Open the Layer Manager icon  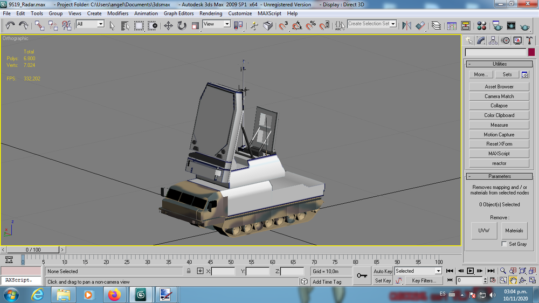click(x=436, y=26)
